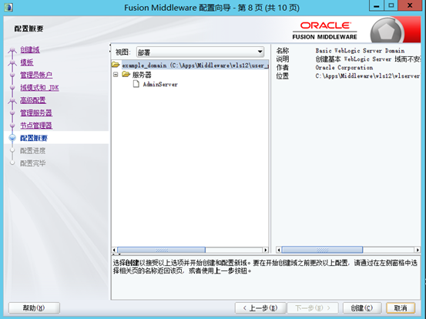Open the 创建域 step link
426x319 pixels.
pos(30,50)
